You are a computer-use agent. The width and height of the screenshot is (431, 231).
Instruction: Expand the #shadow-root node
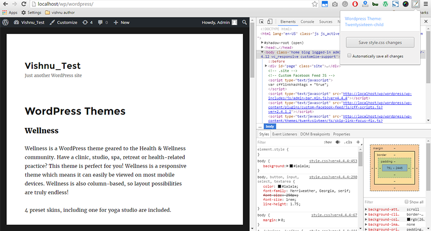click(262, 43)
